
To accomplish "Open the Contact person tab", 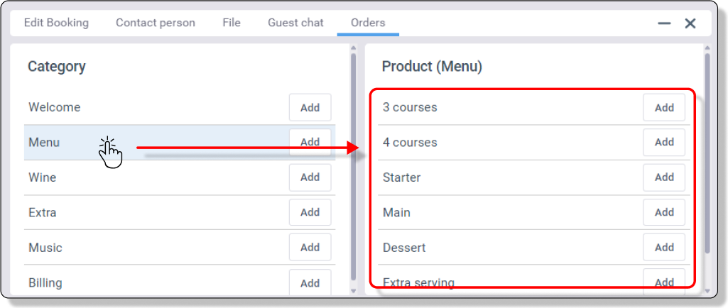I will pos(156,23).
